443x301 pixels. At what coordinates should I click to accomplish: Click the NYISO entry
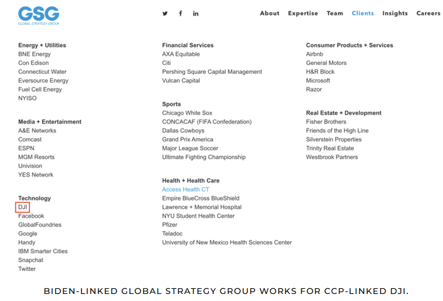click(27, 98)
